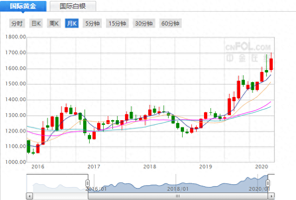The height and width of the screenshot is (200, 296).
Task: Click the right range slider handle
Action: [x=268, y=183]
